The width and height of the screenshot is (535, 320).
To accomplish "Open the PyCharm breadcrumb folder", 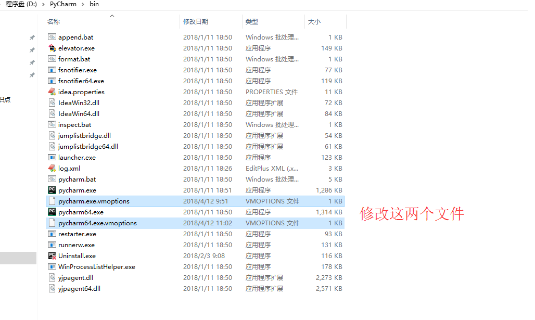I will pyautogui.click(x=63, y=4).
